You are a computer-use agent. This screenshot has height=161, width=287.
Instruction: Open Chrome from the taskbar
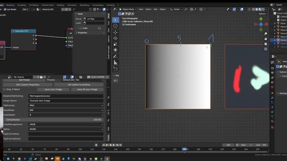coord(19,159)
